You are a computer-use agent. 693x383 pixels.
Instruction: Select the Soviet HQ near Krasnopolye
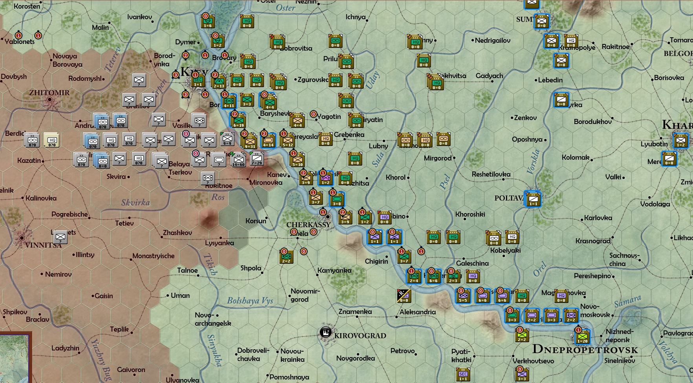coord(571,41)
